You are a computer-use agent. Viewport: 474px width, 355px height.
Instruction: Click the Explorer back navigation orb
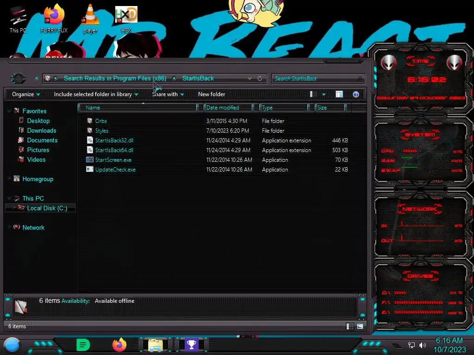(19, 79)
